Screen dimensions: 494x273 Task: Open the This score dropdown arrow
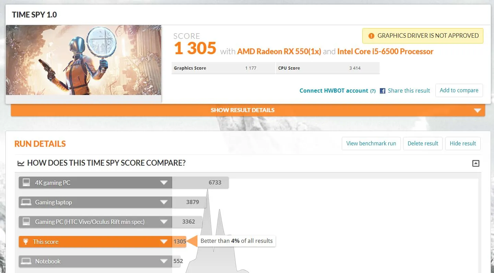[x=164, y=242]
